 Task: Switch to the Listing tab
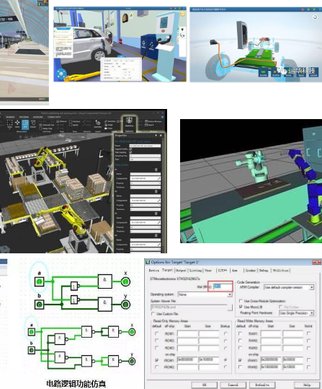pyautogui.click(x=195, y=271)
